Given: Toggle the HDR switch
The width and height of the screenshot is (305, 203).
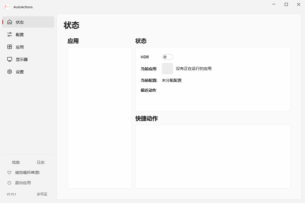Looking at the screenshot, I should click(167, 57).
